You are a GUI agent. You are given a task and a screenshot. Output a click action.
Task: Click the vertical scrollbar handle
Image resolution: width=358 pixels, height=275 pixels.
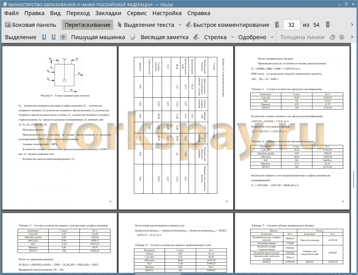click(x=354, y=180)
